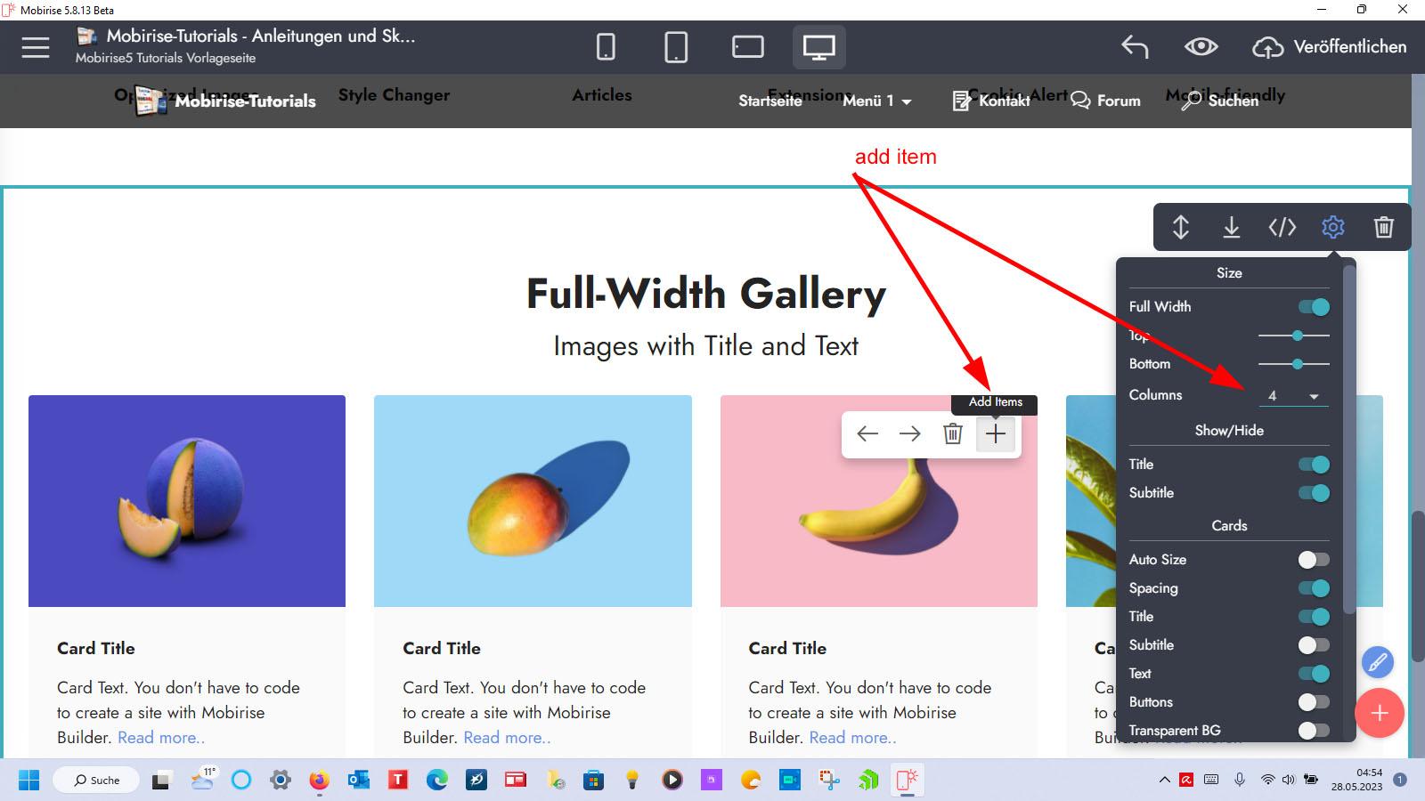Click the red add block button
Screen dimensions: 1425x801
pos(1380,713)
